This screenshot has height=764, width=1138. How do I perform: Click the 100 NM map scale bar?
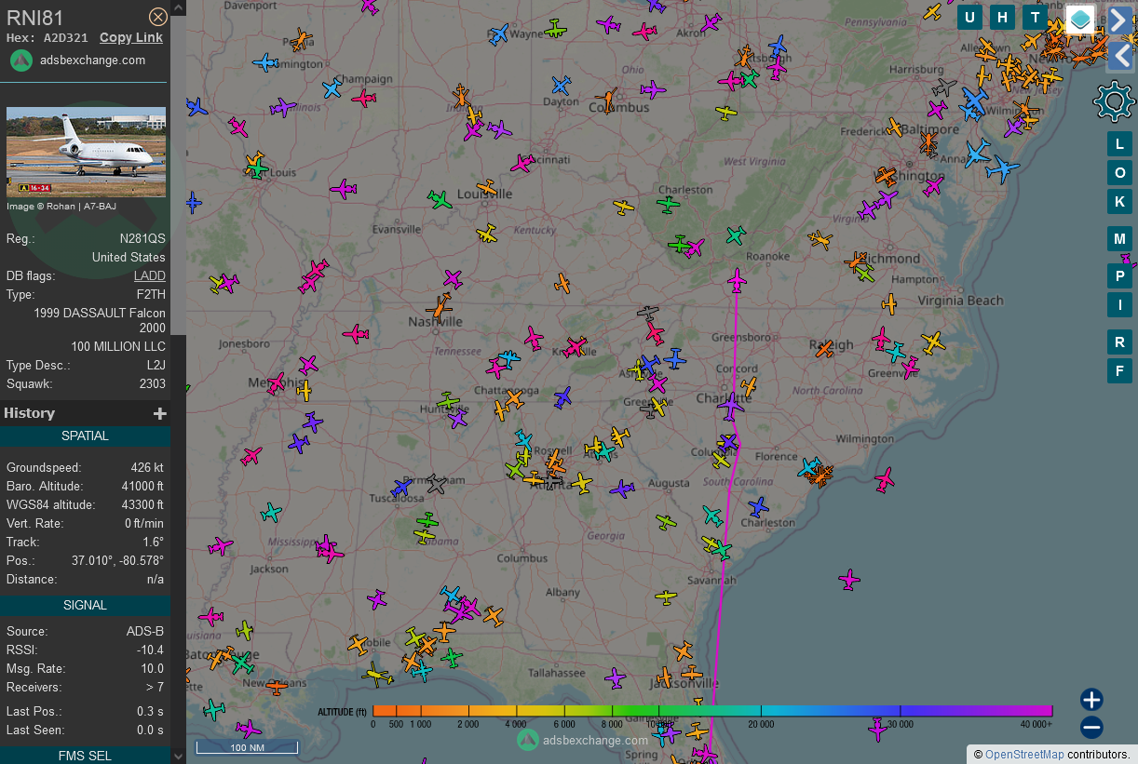point(247,747)
